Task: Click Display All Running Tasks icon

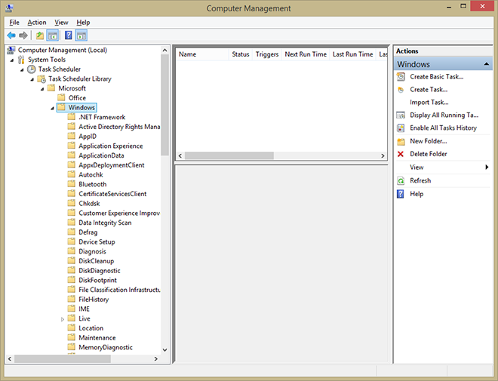Action: tap(401, 115)
